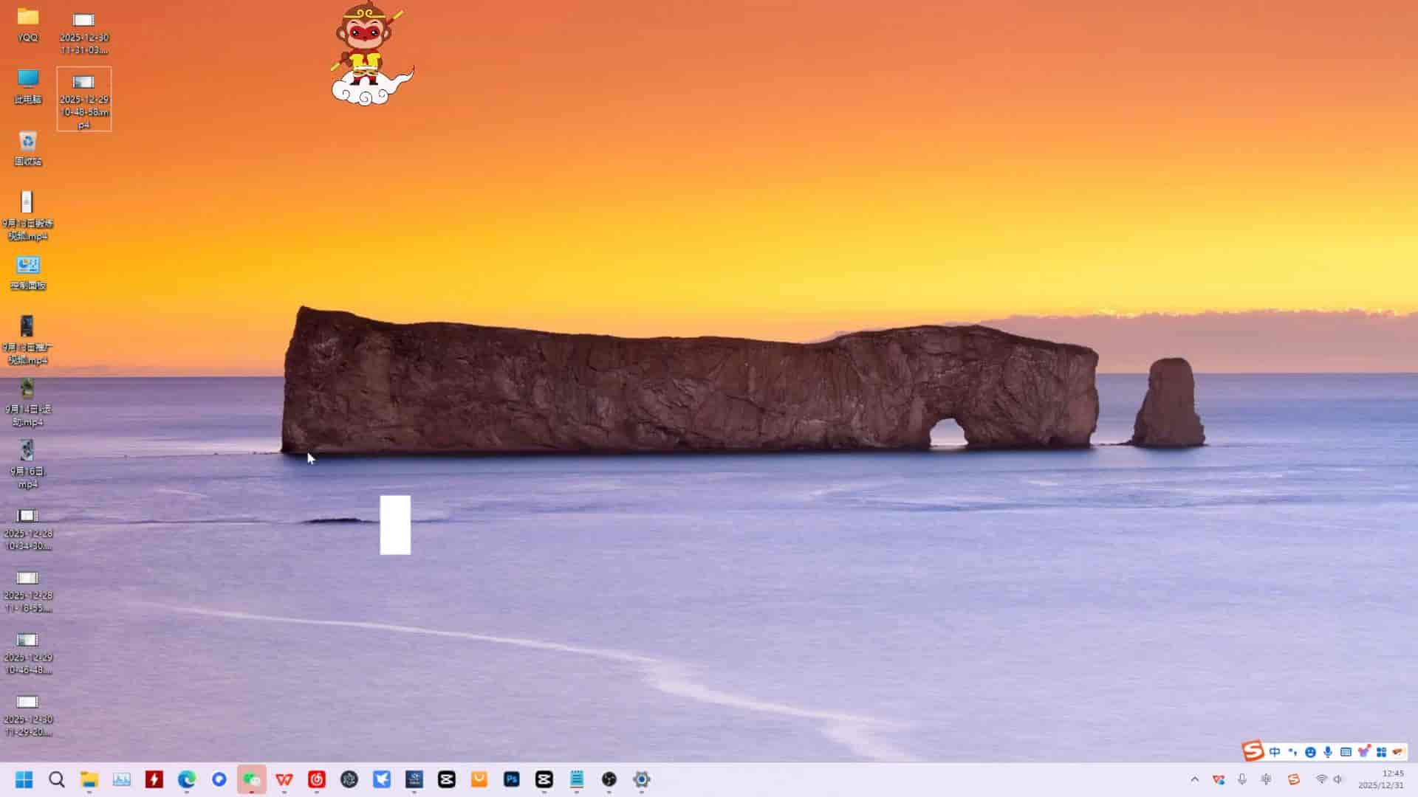
Task: Toggle punctuation mode on Sogou IME bar
Action: click(1292, 752)
